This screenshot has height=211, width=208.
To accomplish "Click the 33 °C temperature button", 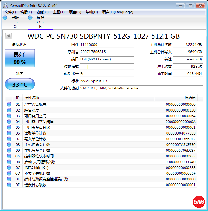I will click(x=20, y=84).
